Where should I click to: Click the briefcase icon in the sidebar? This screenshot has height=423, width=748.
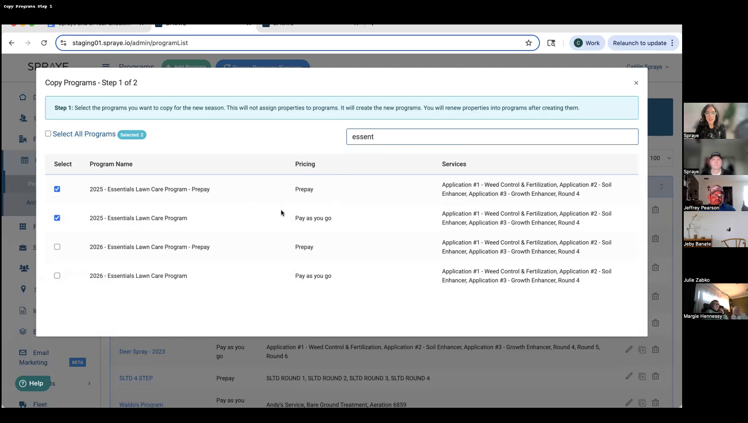pos(23,248)
